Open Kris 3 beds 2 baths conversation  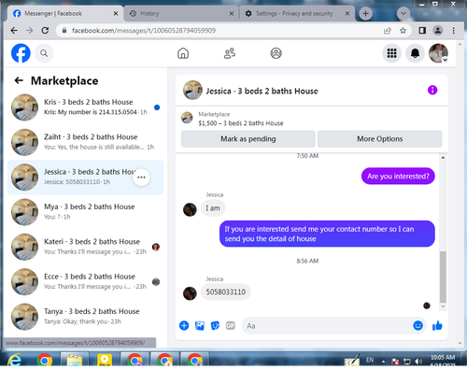coord(86,107)
